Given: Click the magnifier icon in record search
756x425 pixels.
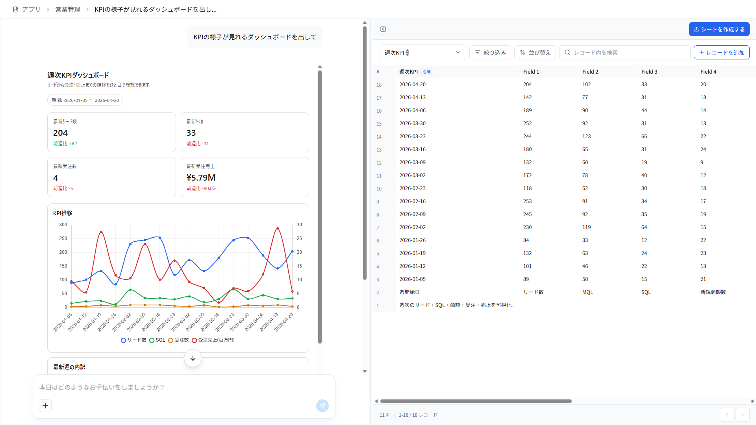Looking at the screenshot, I should click(567, 52).
